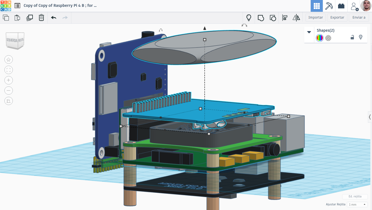Select the white corner handle at right edge
Image resolution: width=372 pixels, height=210 pixels.
point(288,116)
